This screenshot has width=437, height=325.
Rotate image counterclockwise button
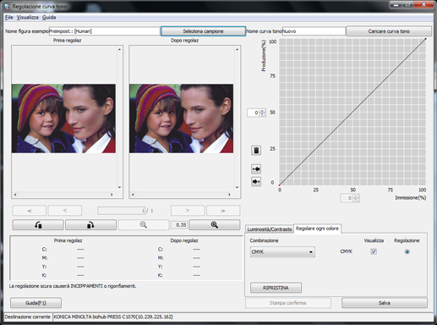pyautogui.click(x=38, y=225)
